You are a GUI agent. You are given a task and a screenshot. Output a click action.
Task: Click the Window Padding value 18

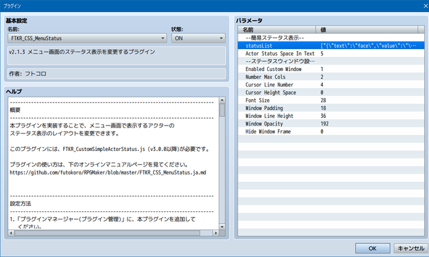(x=324, y=108)
